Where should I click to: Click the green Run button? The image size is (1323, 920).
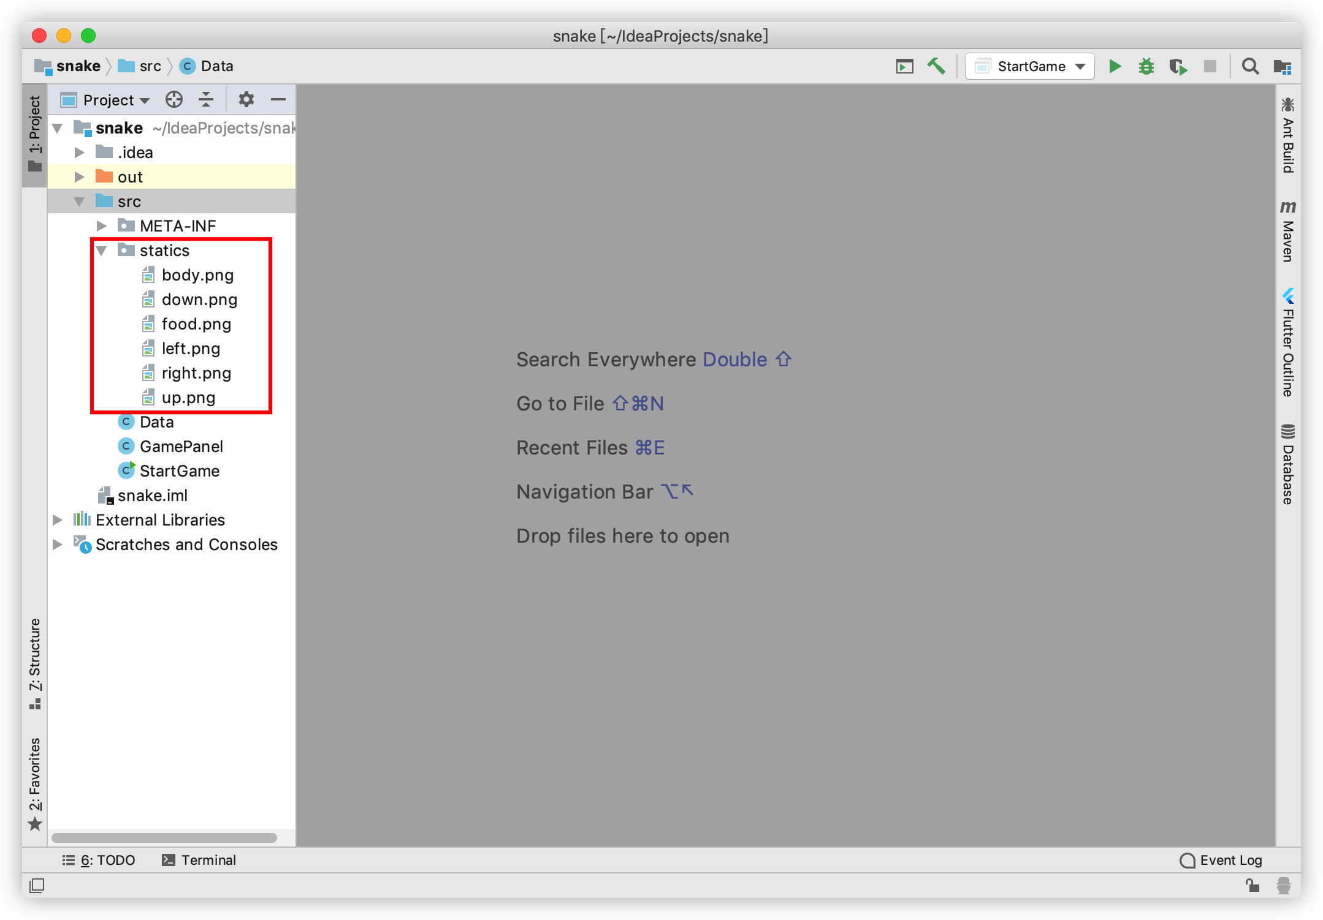pyautogui.click(x=1115, y=66)
